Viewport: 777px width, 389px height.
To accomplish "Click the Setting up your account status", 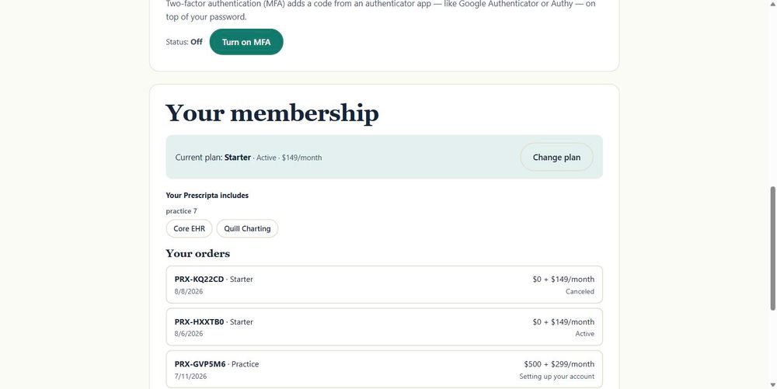I will pyautogui.click(x=556, y=377).
